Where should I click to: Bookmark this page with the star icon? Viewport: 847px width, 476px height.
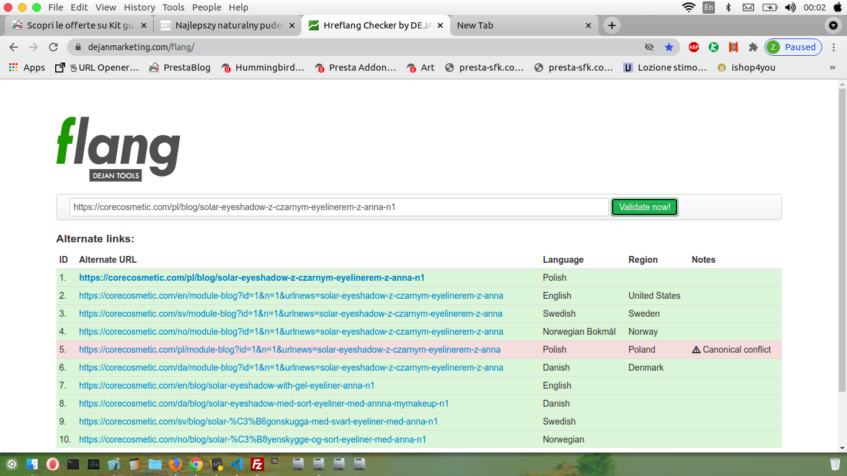668,47
